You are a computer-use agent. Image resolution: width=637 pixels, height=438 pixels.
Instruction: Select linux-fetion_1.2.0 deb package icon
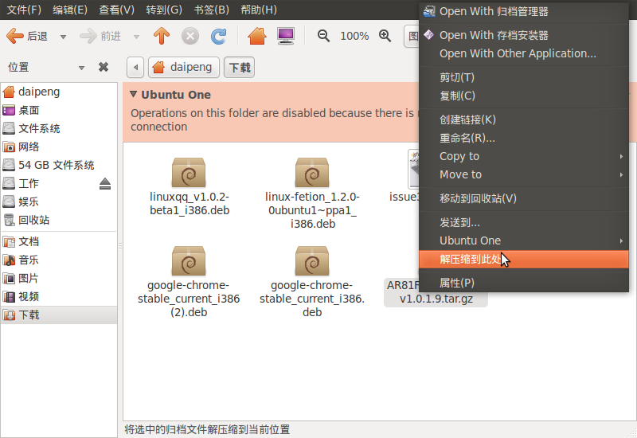point(312,172)
